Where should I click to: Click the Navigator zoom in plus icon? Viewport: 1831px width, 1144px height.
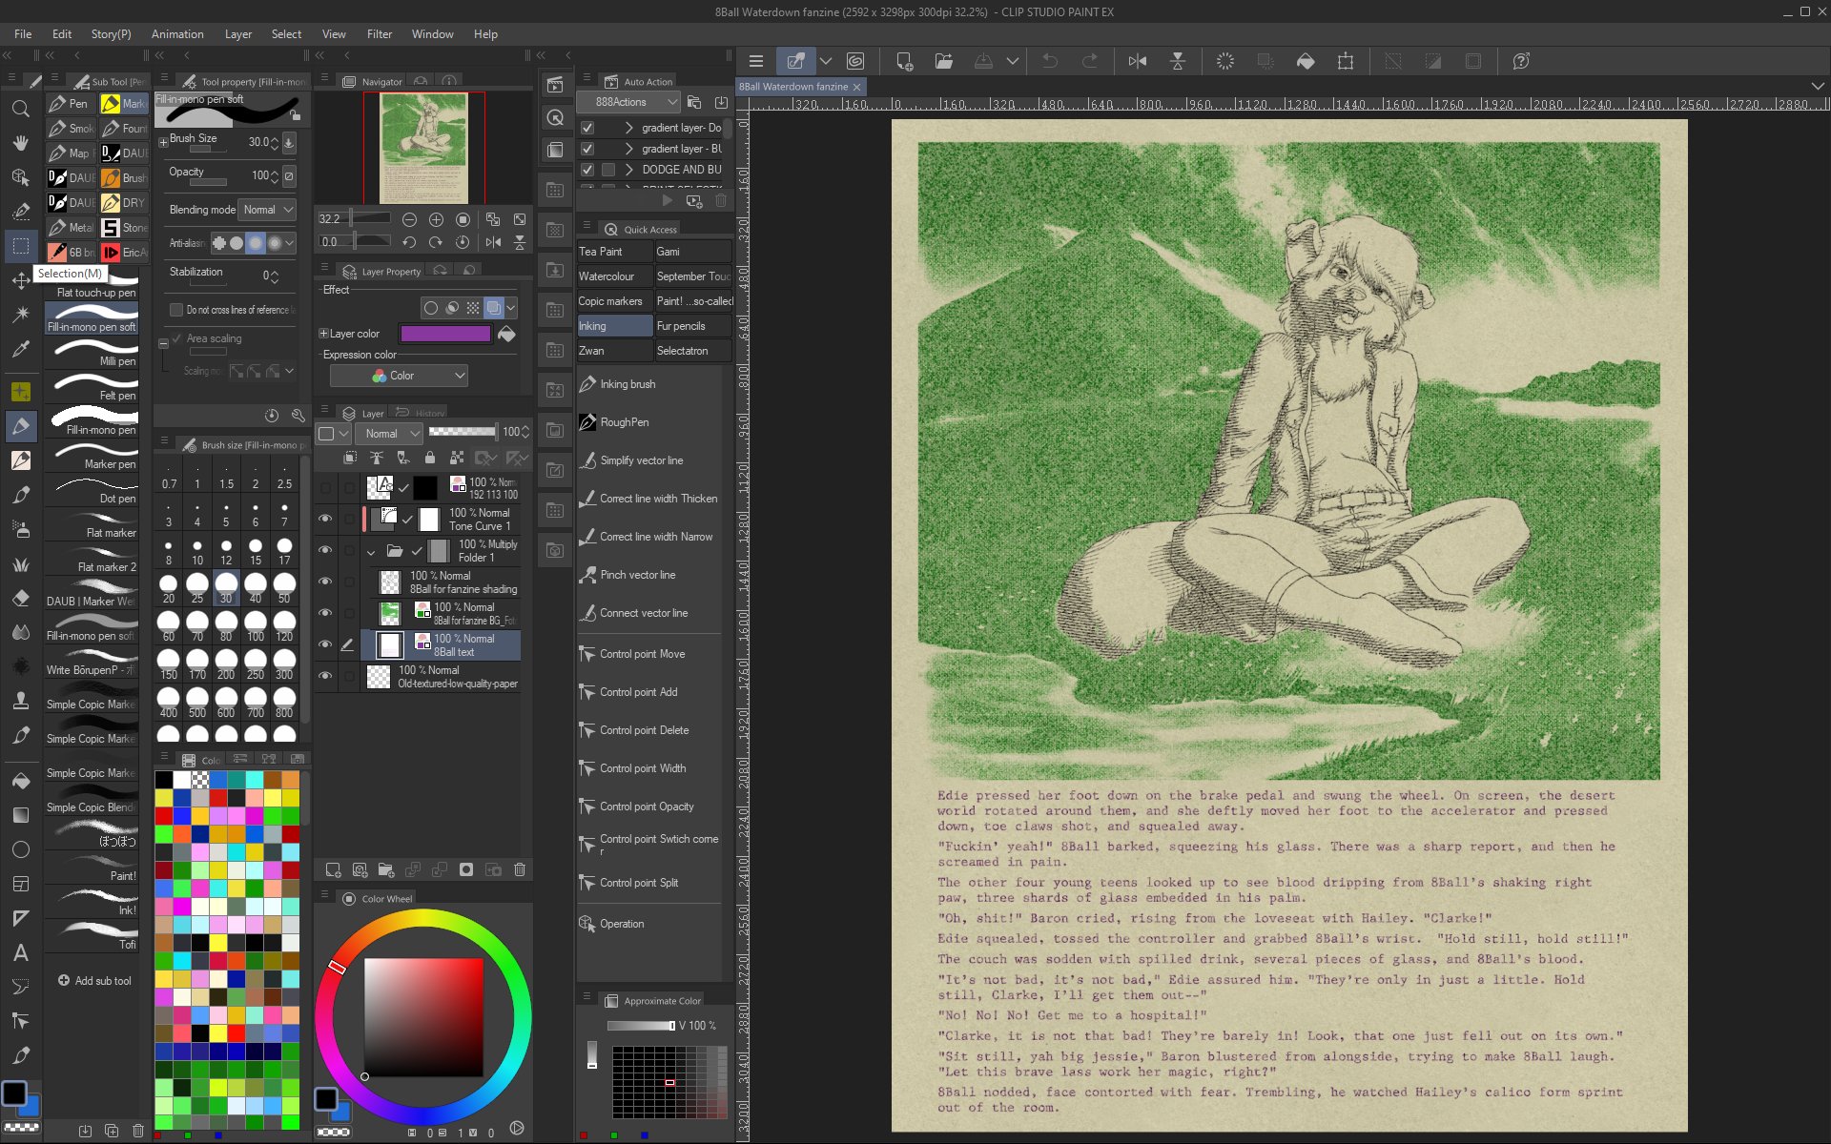[436, 219]
